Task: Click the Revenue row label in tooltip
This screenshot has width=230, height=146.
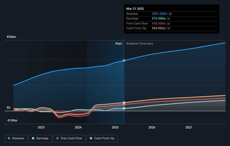Action: [x=132, y=14]
